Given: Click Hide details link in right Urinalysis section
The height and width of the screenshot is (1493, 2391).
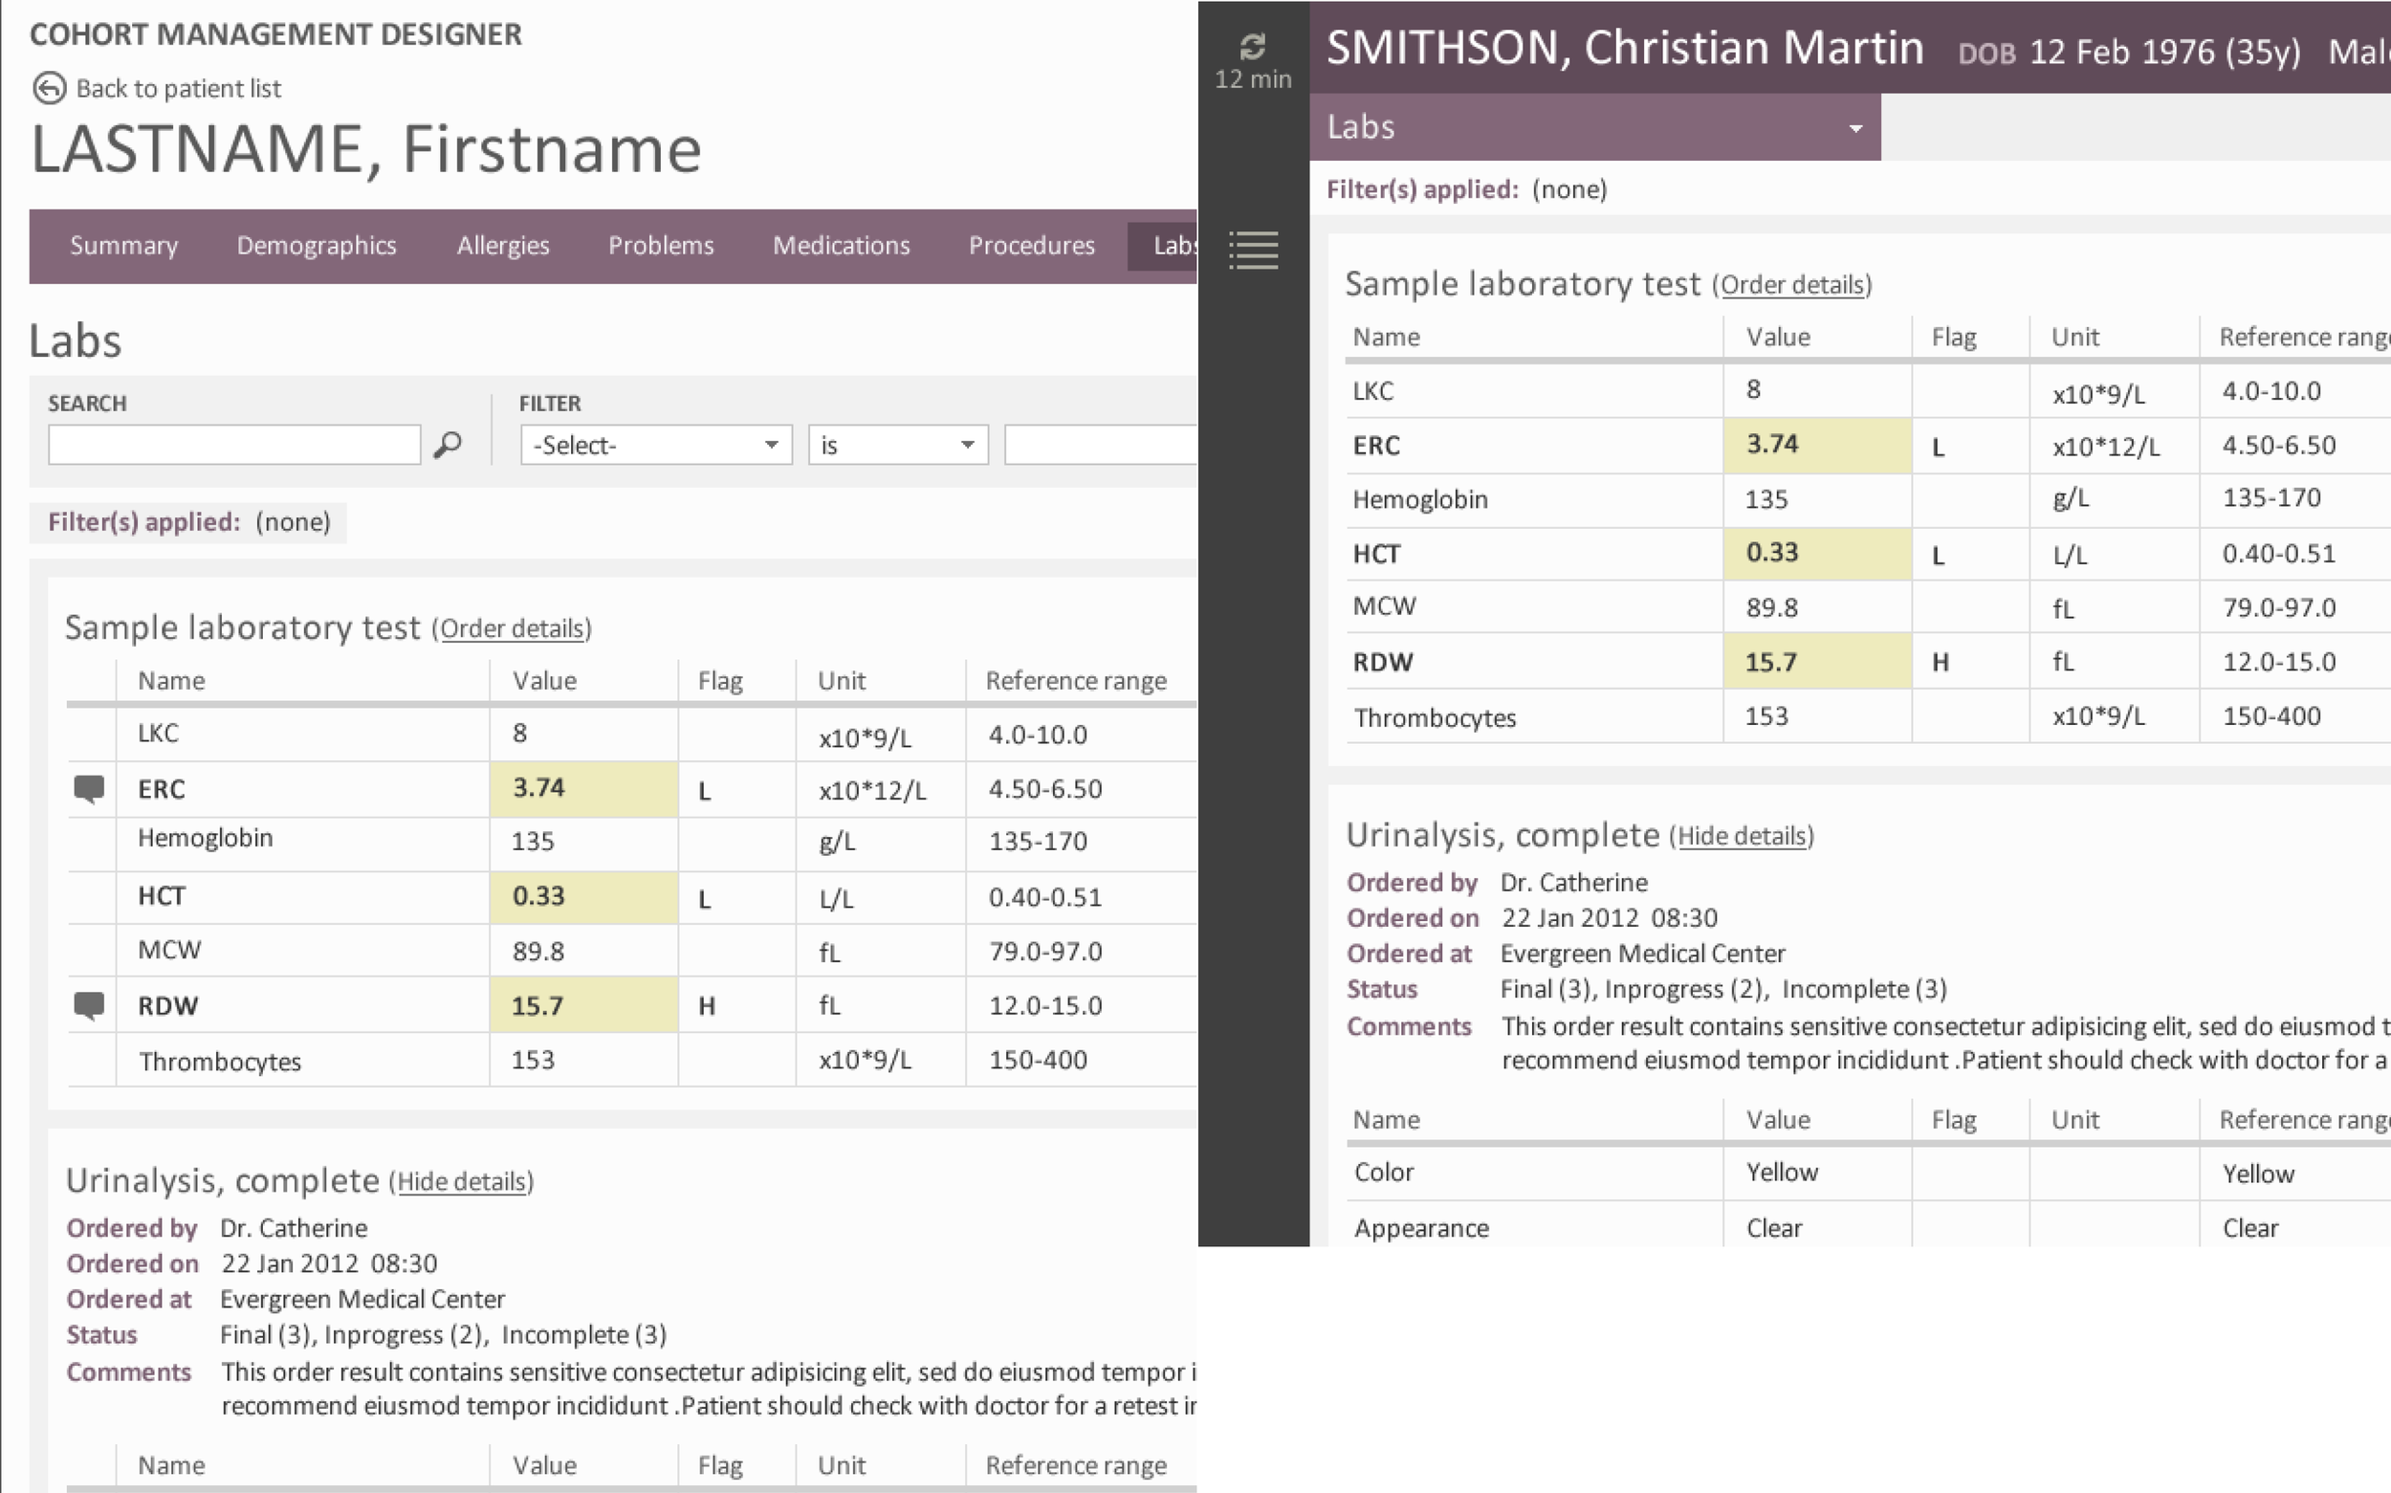Looking at the screenshot, I should click(1743, 836).
